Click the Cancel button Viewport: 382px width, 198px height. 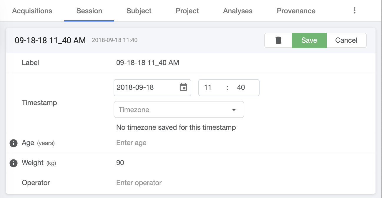346,40
